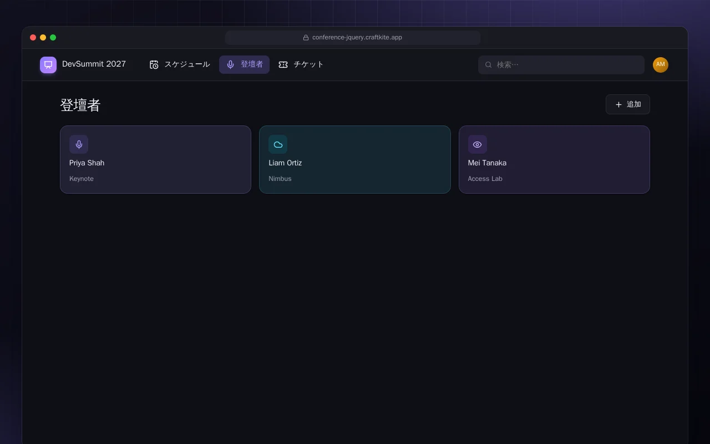Click the DevSummit 2027 logo icon
The image size is (710, 444).
click(48, 64)
